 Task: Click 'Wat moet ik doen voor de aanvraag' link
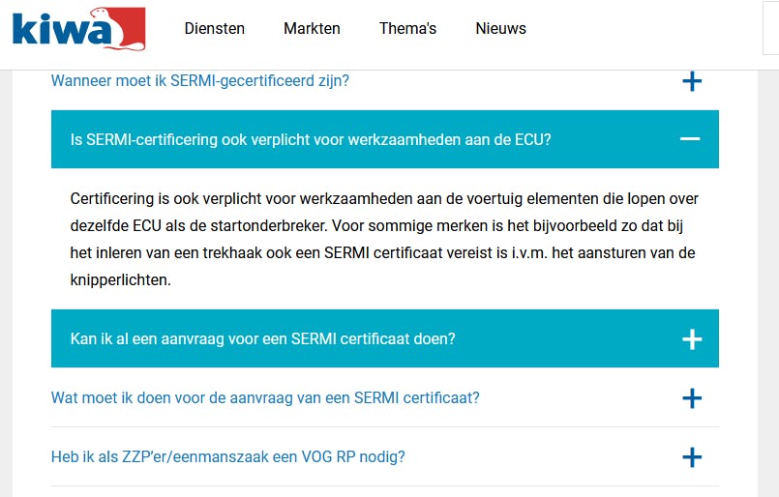tap(265, 397)
